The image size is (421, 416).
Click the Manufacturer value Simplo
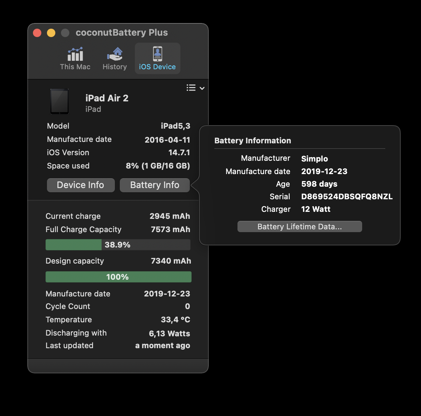click(315, 159)
